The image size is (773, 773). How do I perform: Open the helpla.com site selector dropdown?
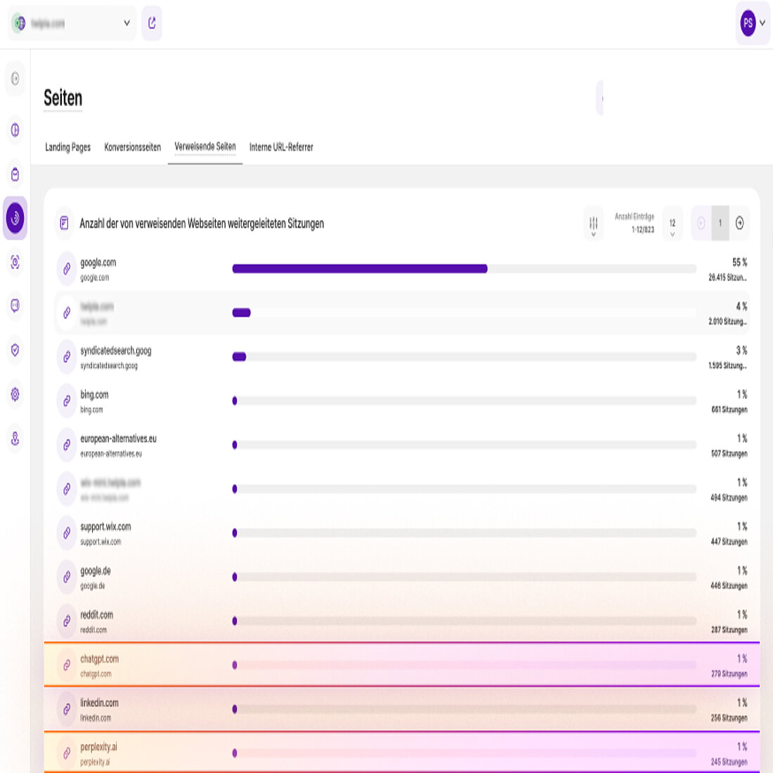point(72,23)
